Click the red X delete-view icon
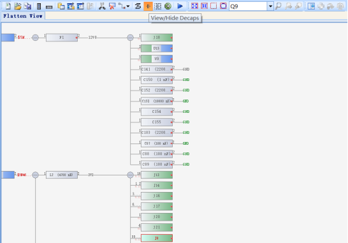 click(112, 6)
